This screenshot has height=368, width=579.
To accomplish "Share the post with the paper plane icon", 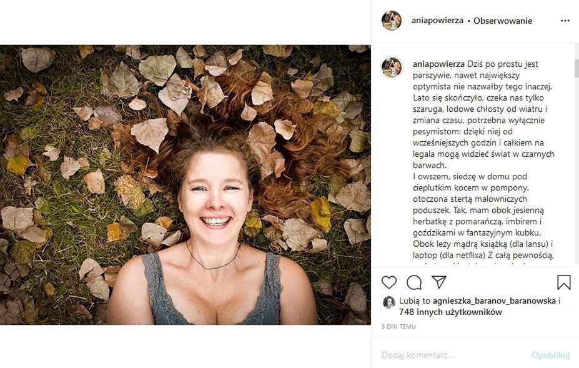I will [439, 282].
